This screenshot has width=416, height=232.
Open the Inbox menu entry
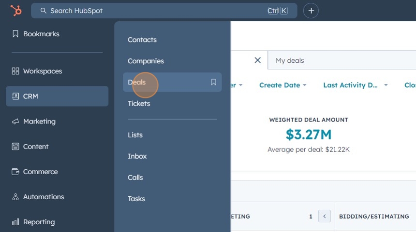point(137,156)
